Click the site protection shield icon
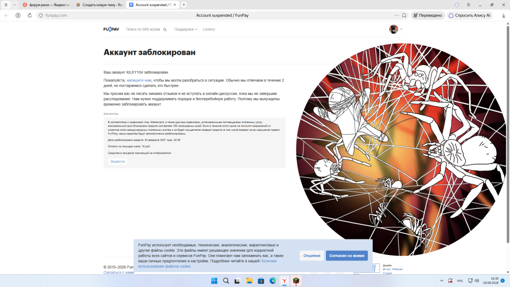The height and width of the screenshot is (287, 510). pos(41,15)
